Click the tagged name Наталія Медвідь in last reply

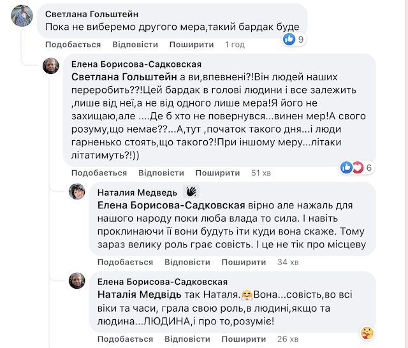[x=139, y=294]
